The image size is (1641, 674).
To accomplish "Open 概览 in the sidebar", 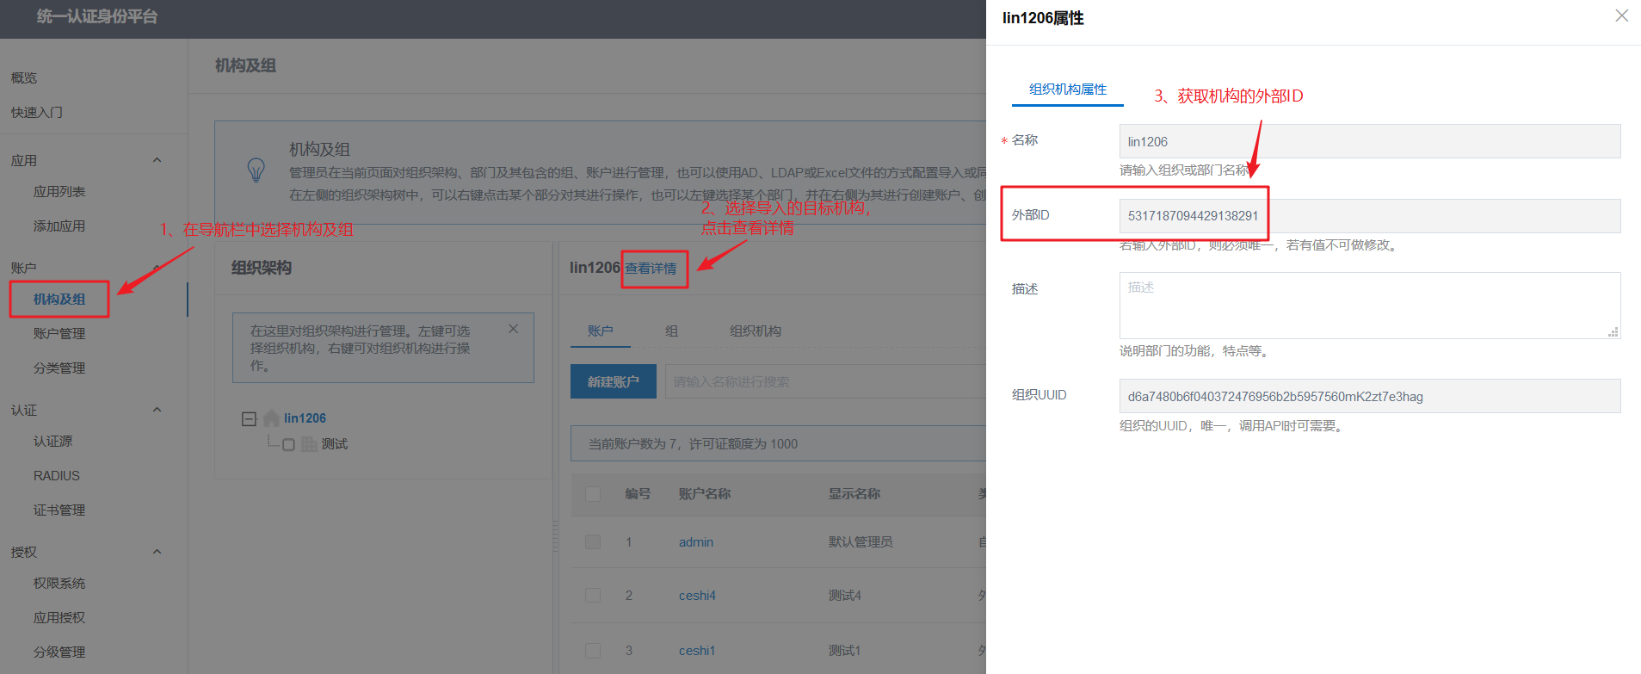I will click(x=24, y=77).
